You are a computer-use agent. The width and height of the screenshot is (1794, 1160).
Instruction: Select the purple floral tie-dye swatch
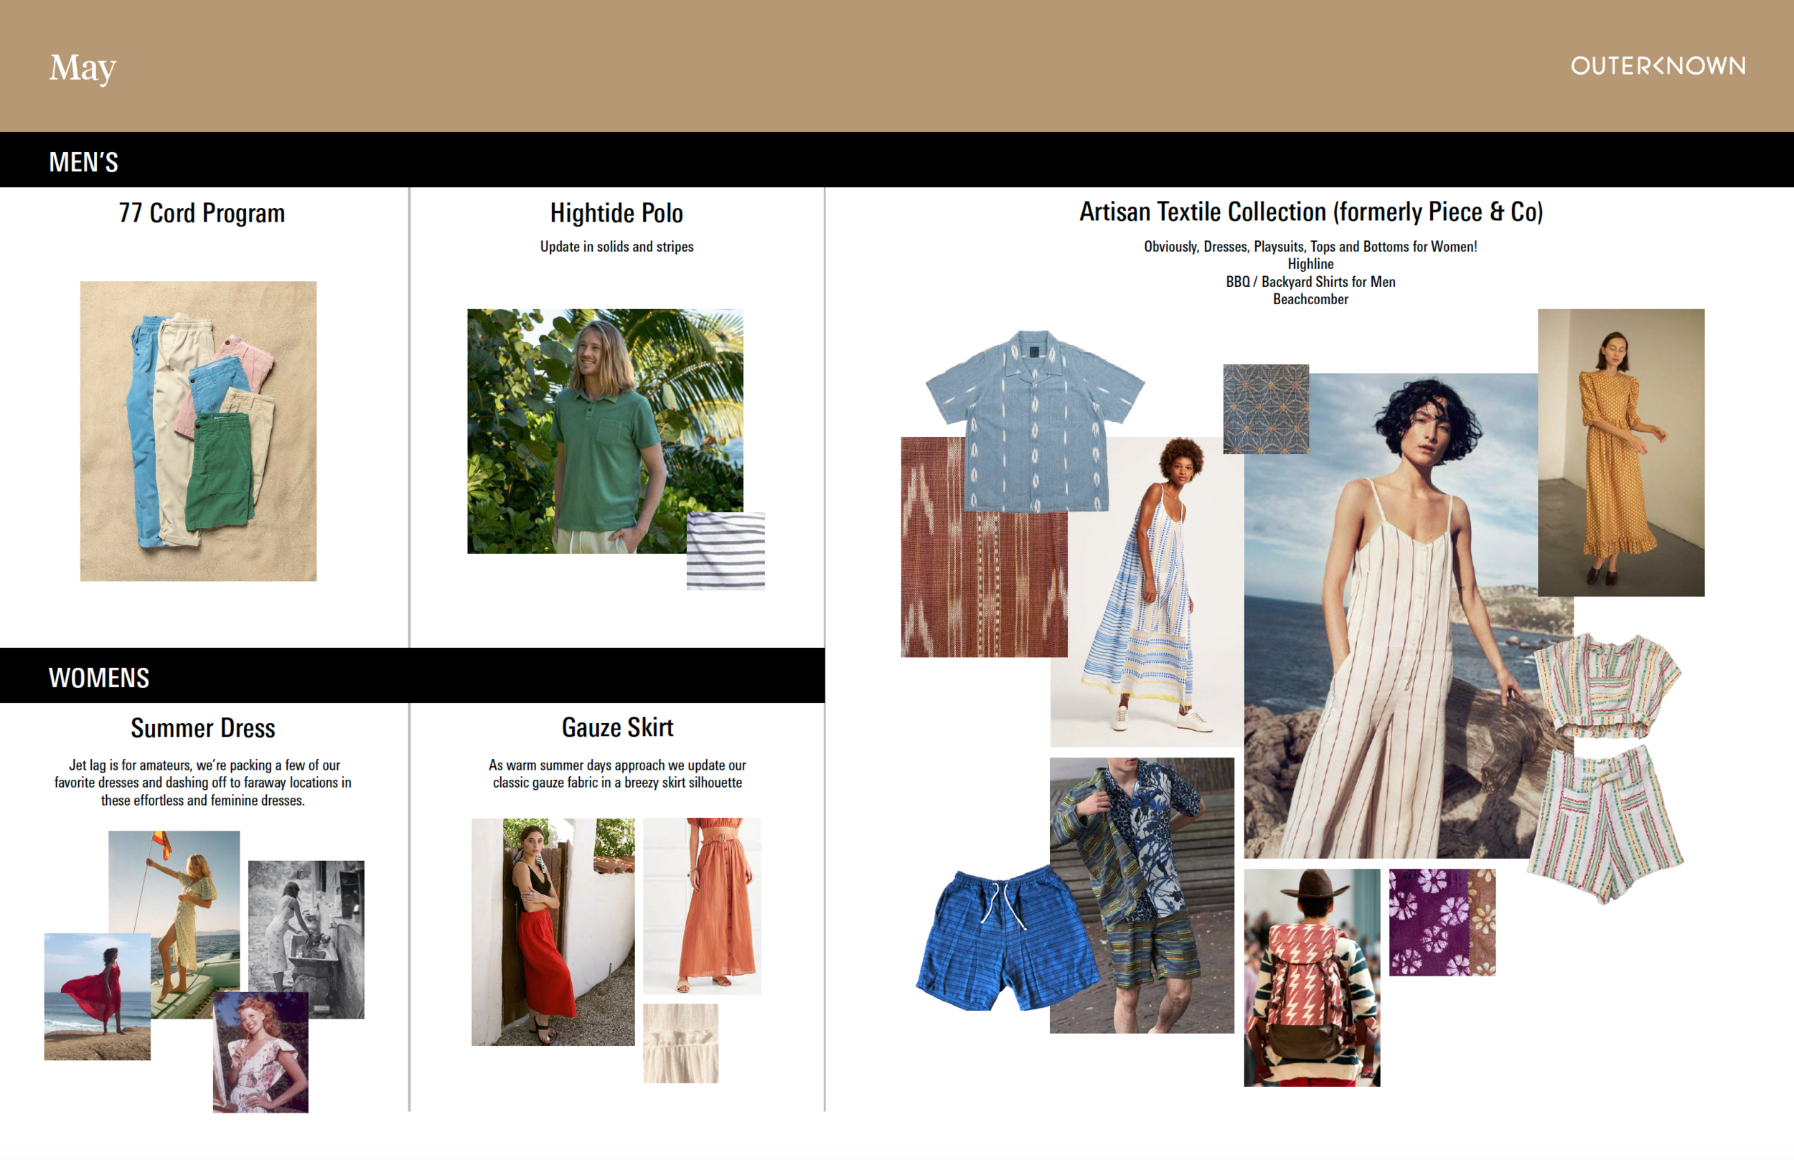coord(1442,923)
